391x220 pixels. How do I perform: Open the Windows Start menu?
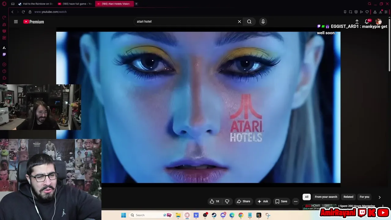(x=123, y=215)
